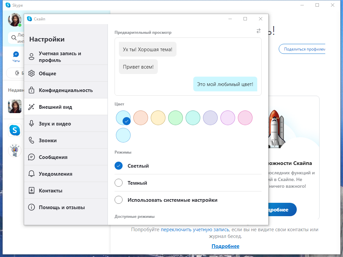Click the gear icon beside Общие

[31, 73]
